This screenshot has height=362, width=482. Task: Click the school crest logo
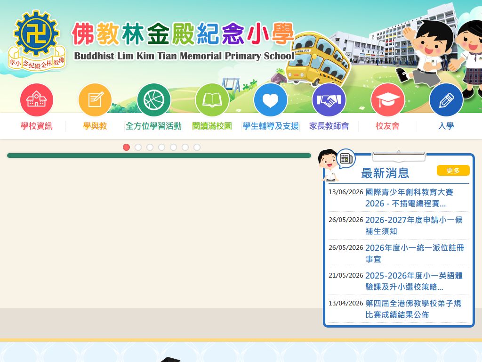click(x=37, y=41)
